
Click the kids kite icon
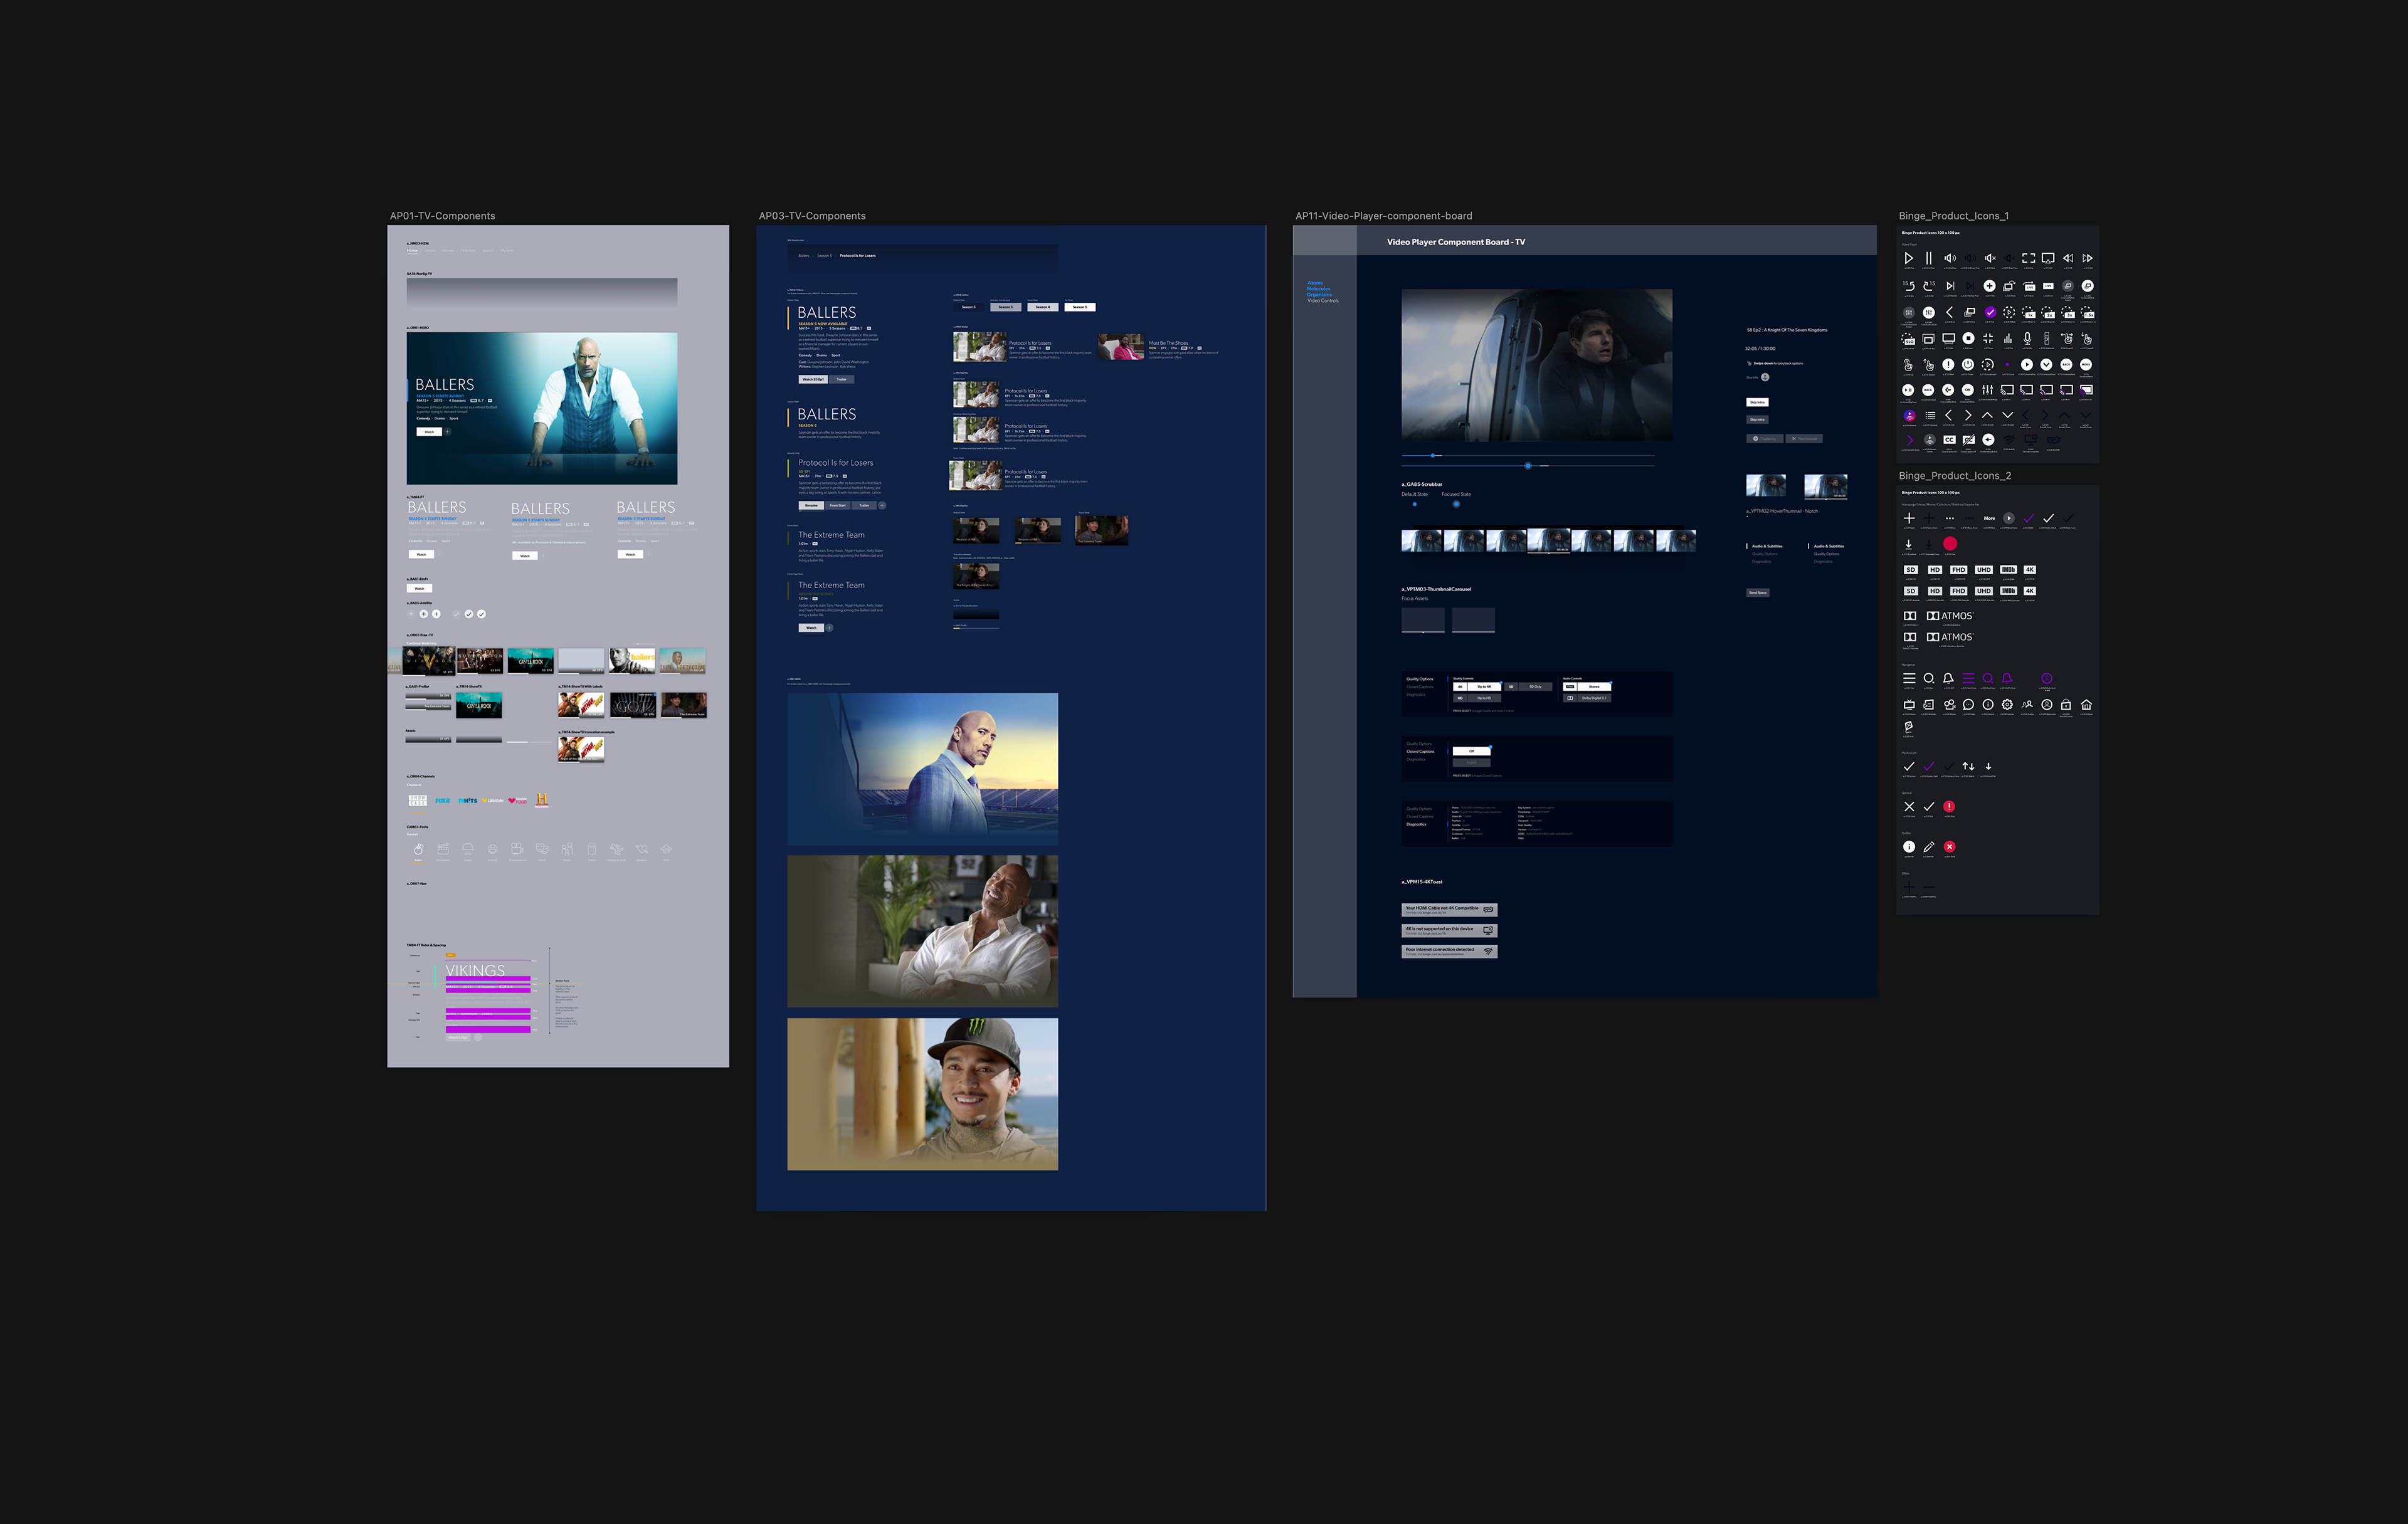click(x=1909, y=727)
